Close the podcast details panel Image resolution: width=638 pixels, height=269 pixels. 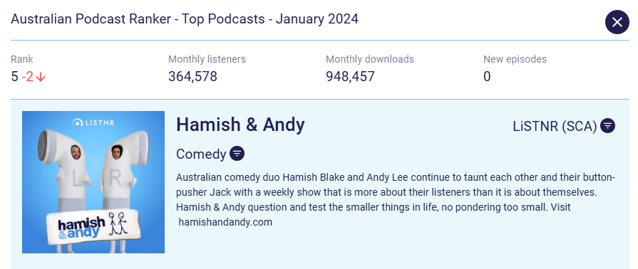click(617, 22)
